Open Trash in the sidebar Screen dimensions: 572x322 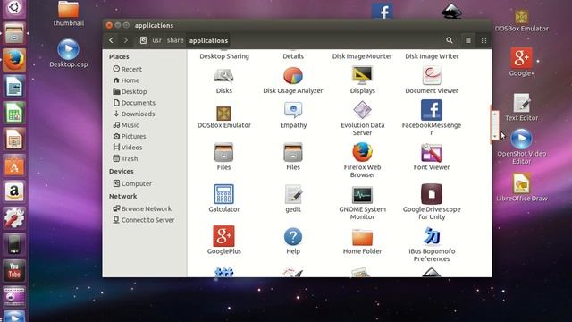click(125, 159)
